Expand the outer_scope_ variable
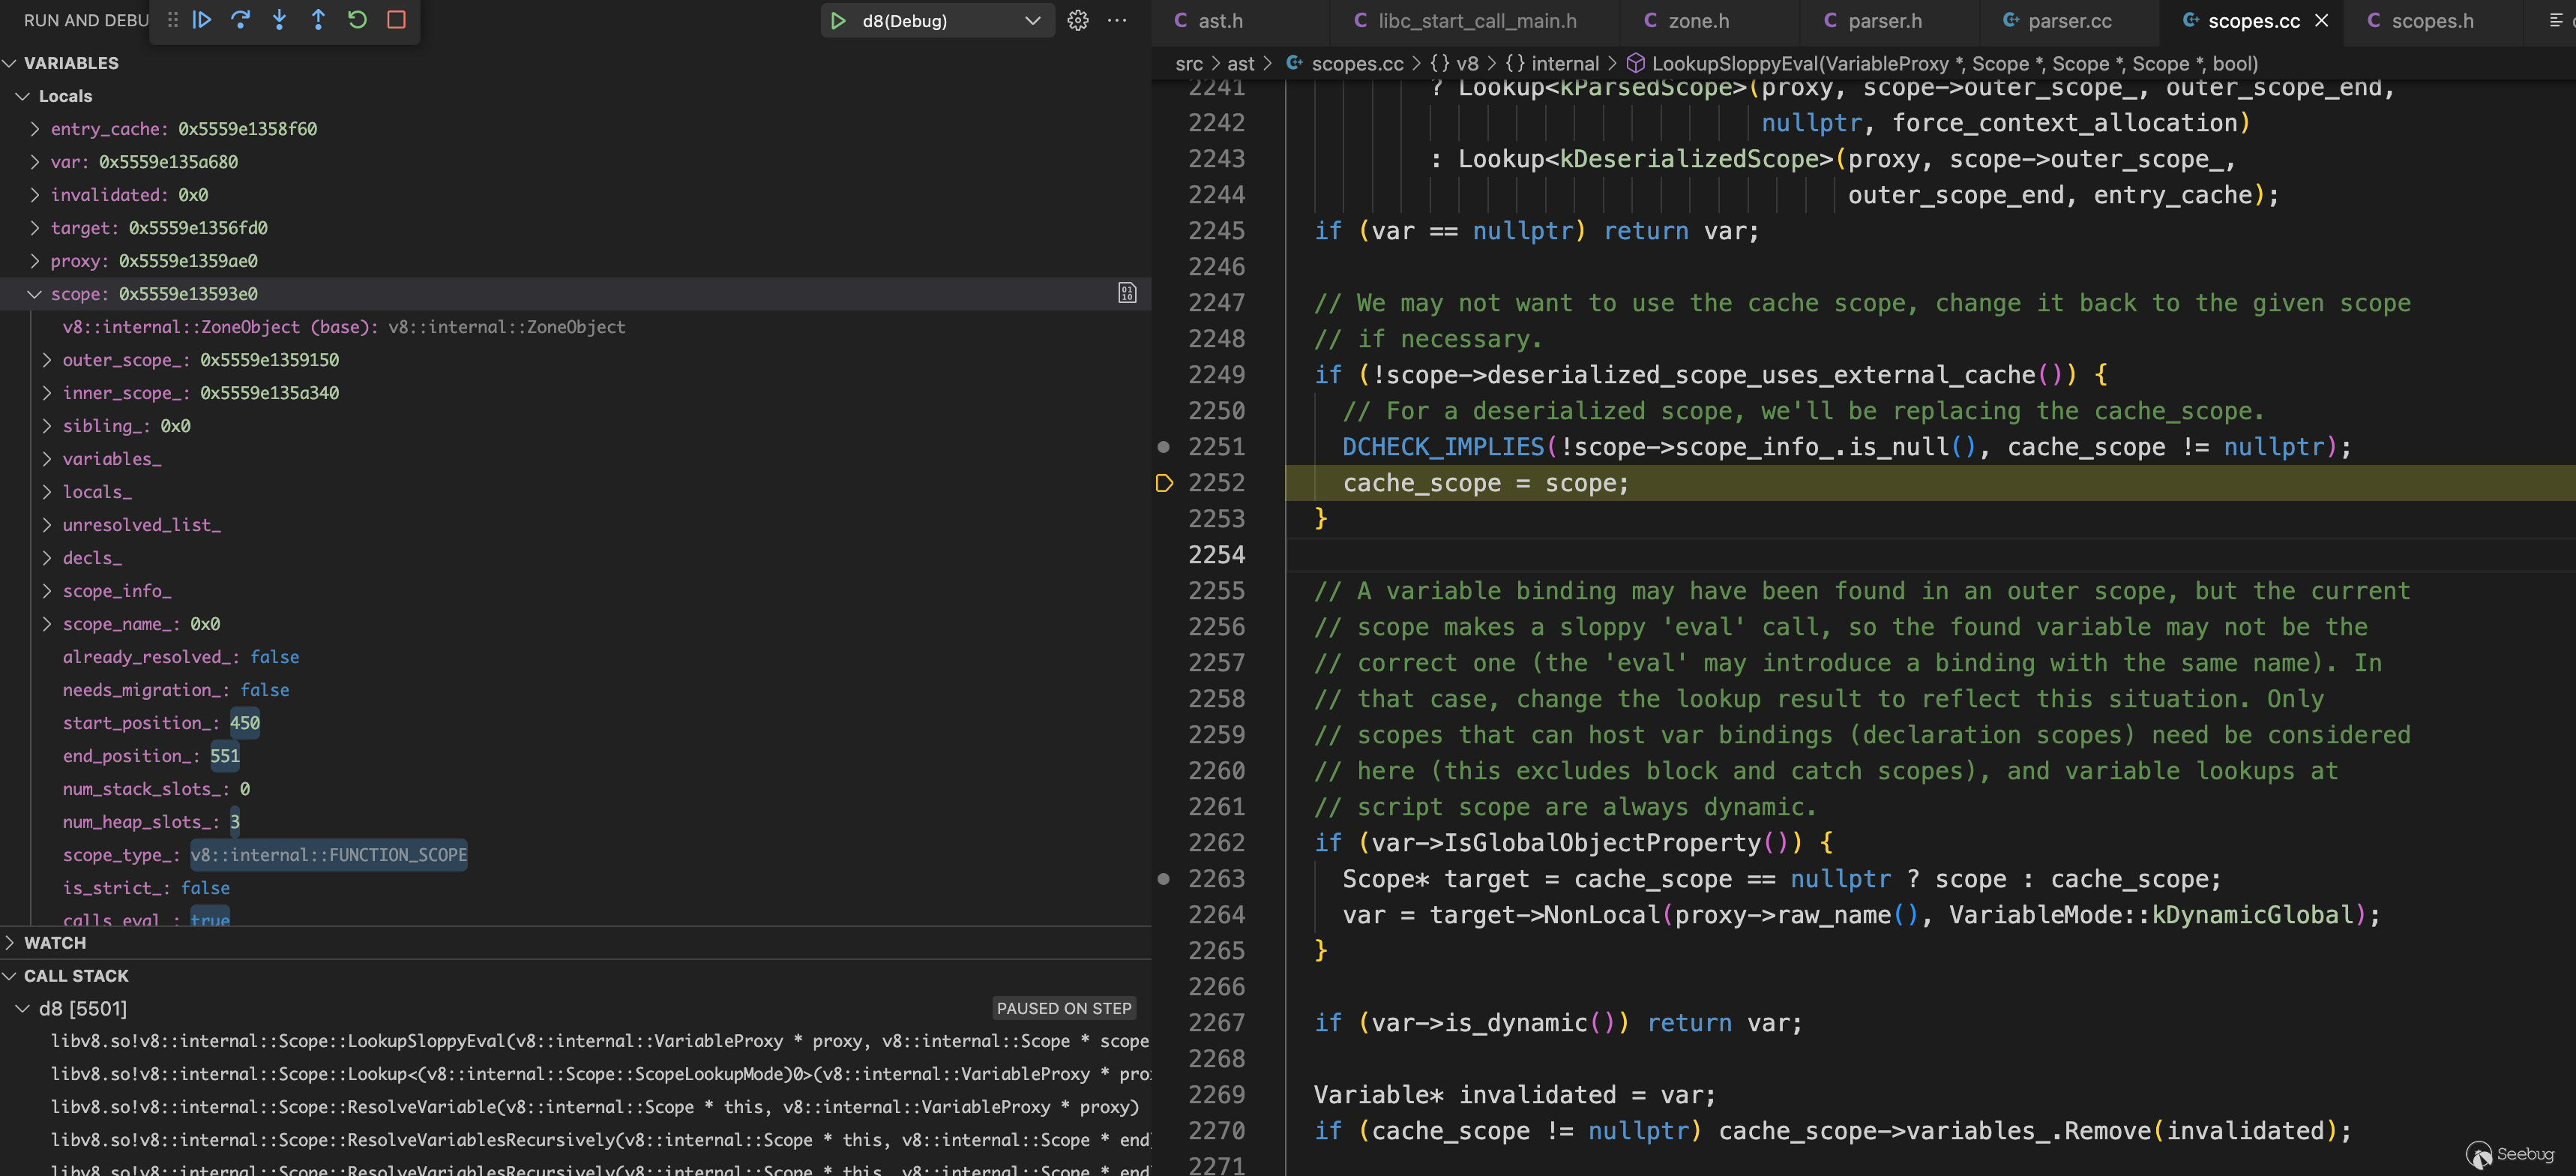This screenshot has height=1176, width=2576. (47, 360)
